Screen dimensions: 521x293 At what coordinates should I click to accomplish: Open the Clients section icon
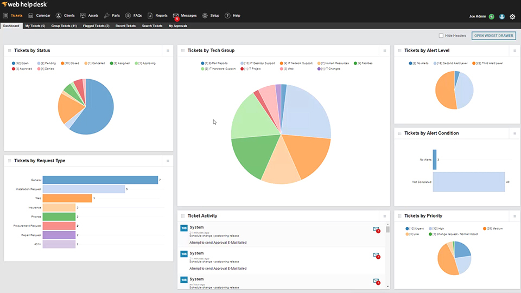pos(59,16)
